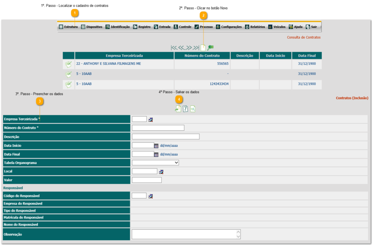Open lookup next to Local field

coord(161,172)
